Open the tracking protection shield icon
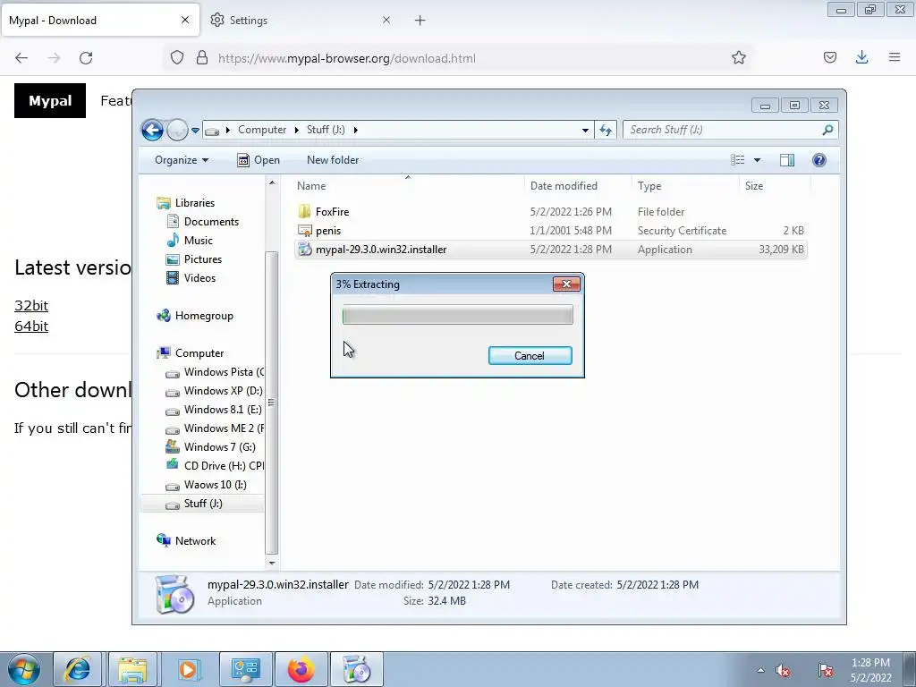This screenshot has height=687, width=916. click(177, 58)
